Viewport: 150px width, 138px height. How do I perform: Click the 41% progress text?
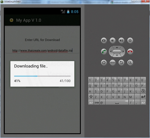pos(17,81)
